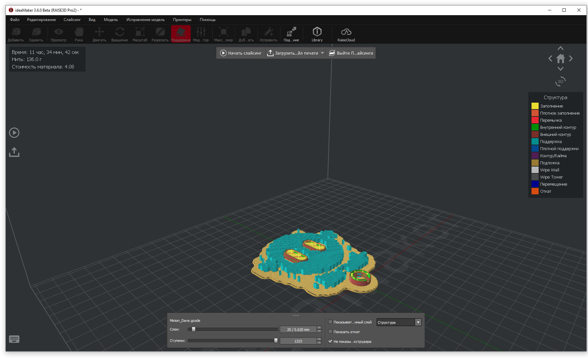Uncheck the Не показы...кструдера checkbox

tap(330, 341)
